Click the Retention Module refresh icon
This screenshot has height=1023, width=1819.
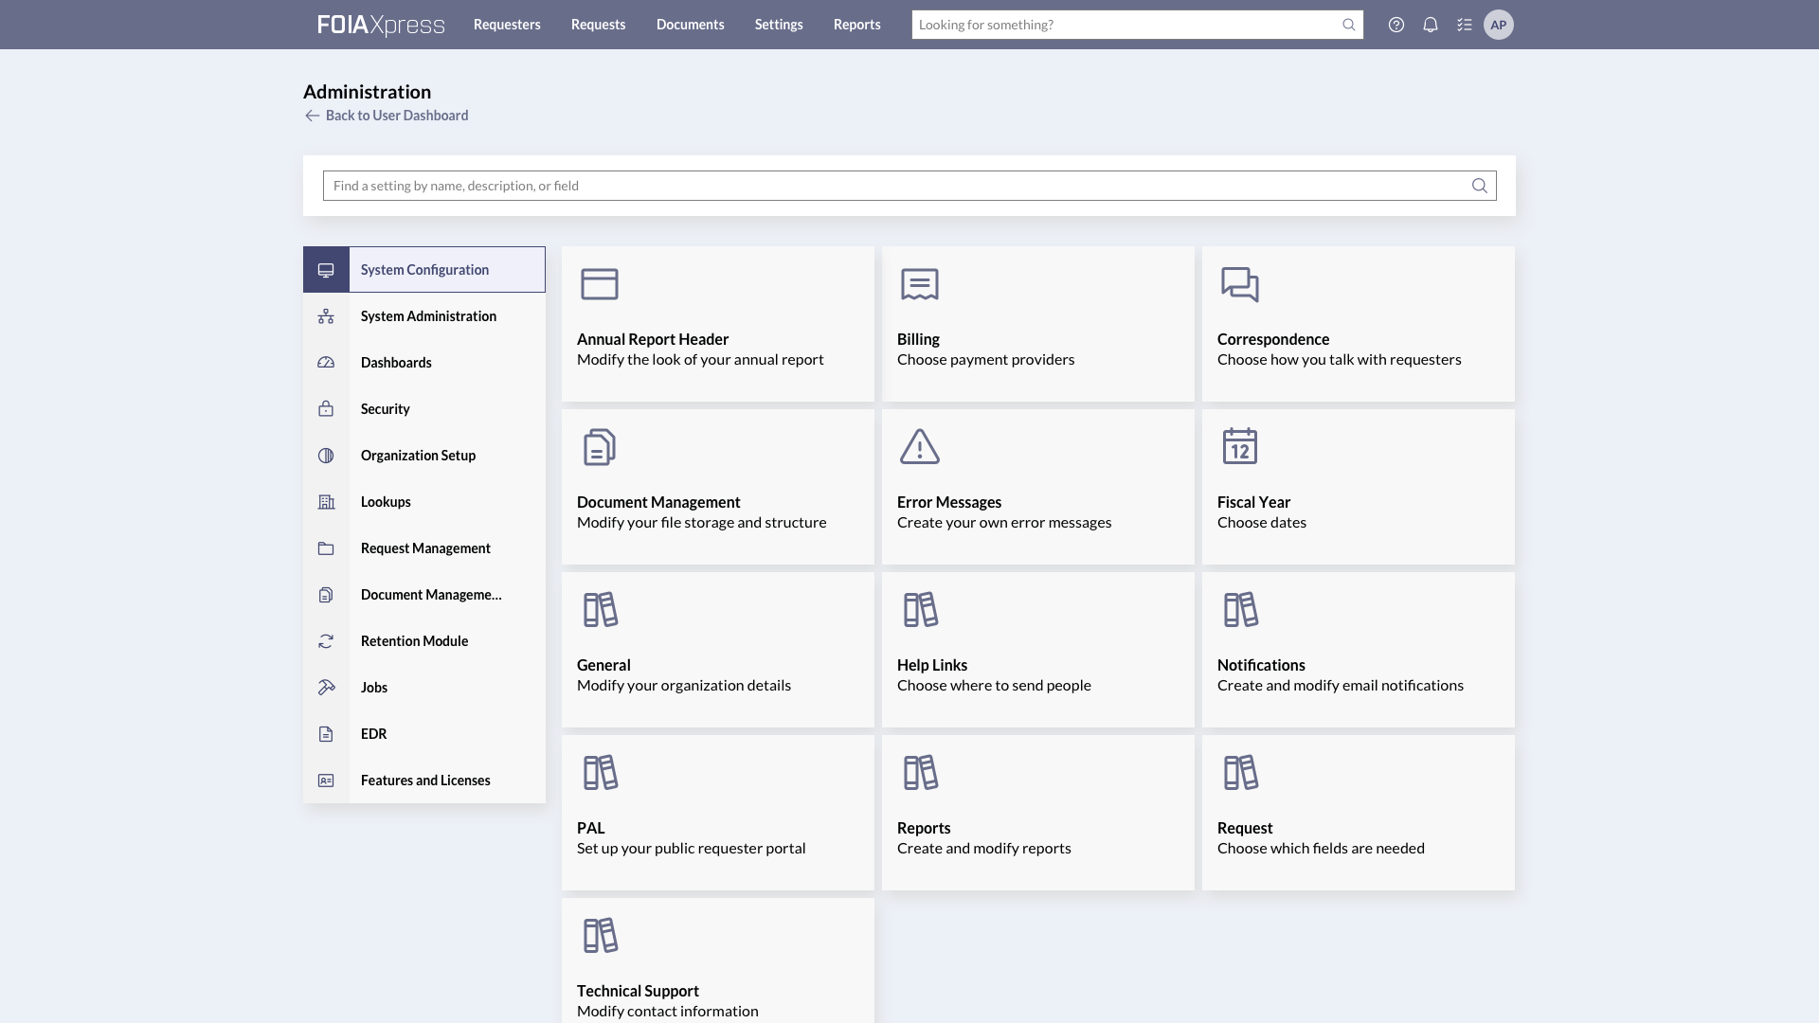pos(326,640)
